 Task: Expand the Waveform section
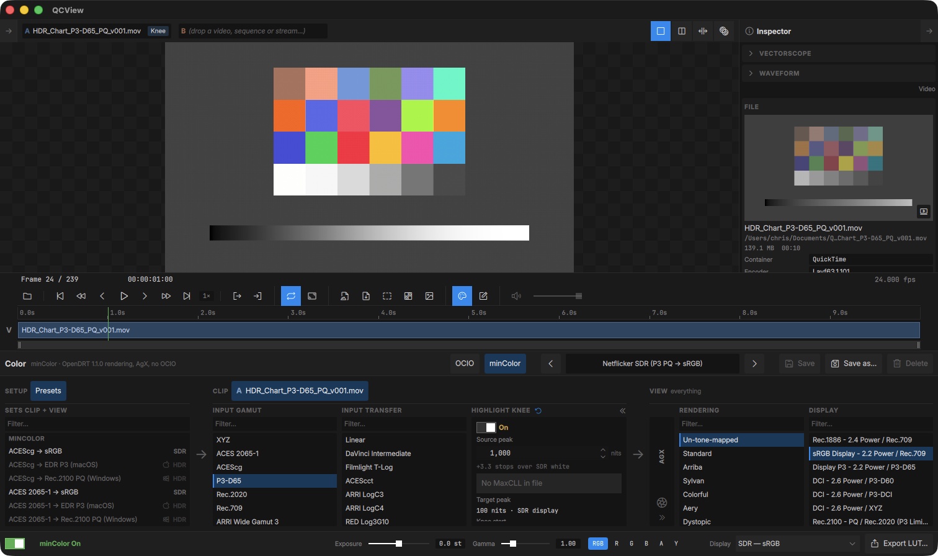pos(839,73)
